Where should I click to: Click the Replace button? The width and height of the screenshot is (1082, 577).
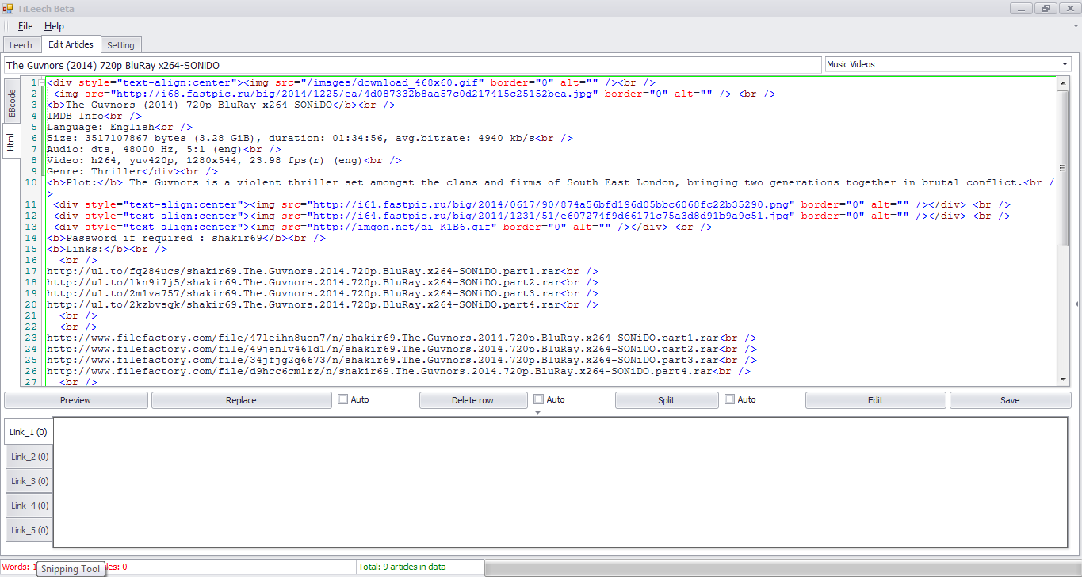pyautogui.click(x=241, y=400)
